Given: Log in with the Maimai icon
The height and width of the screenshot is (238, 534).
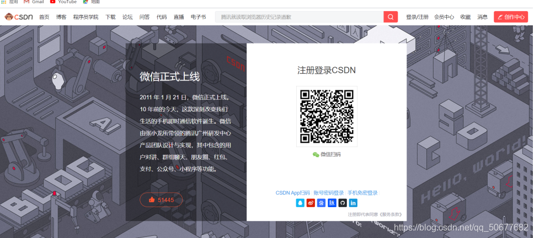Looking at the screenshot, I should point(332,203).
